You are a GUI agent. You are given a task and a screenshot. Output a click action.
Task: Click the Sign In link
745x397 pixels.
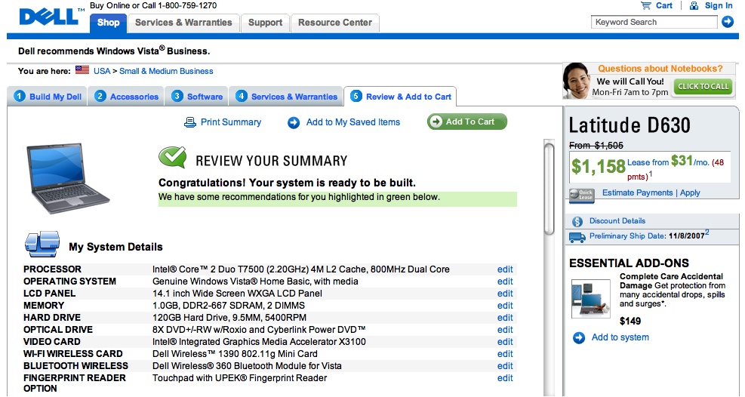coord(719,6)
